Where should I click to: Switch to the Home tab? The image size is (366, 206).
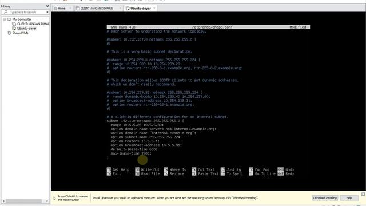point(61,9)
